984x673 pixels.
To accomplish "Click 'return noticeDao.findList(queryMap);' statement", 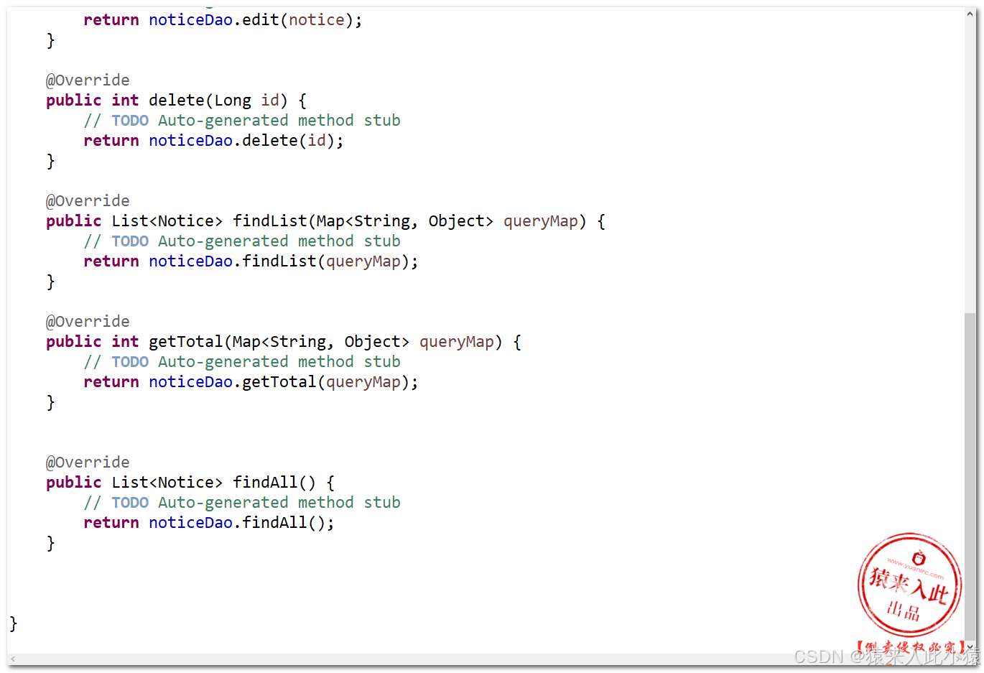I will coord(251,261).
